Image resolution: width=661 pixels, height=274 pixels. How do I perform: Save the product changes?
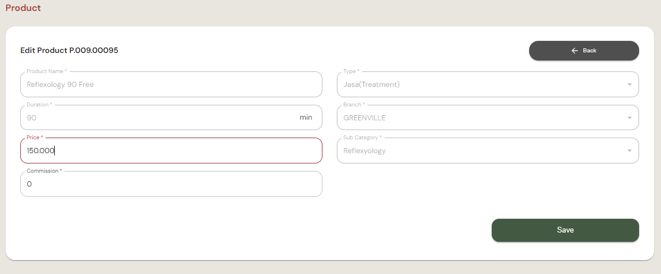565,230
